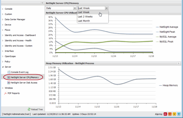Open Identity and Access - Health item

point(18,40)
